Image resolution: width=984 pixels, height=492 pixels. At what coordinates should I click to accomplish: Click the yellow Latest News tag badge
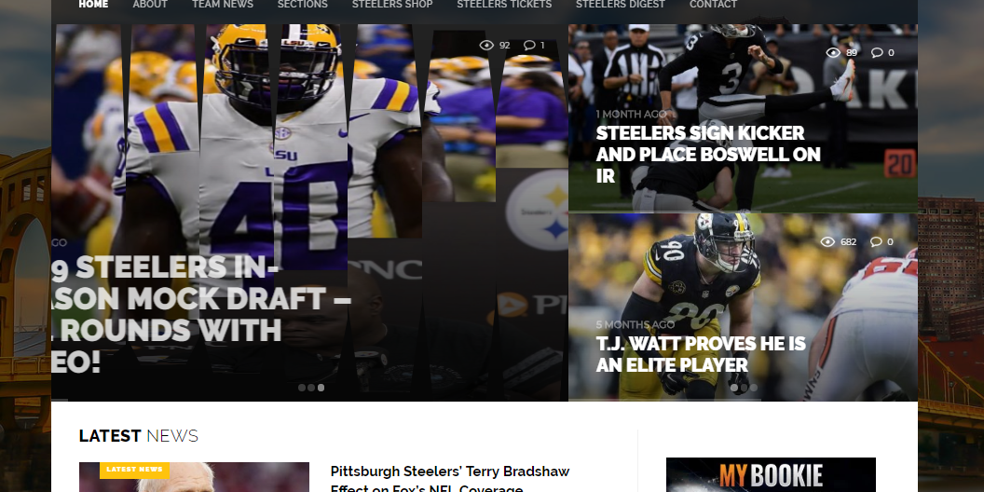[134, 469]
